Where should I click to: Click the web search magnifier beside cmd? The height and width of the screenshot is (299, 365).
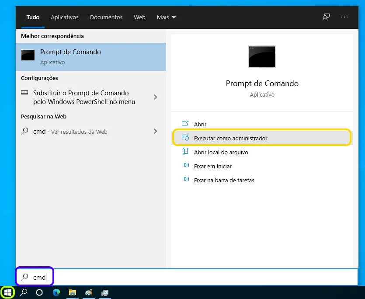[x=24, y=131]
